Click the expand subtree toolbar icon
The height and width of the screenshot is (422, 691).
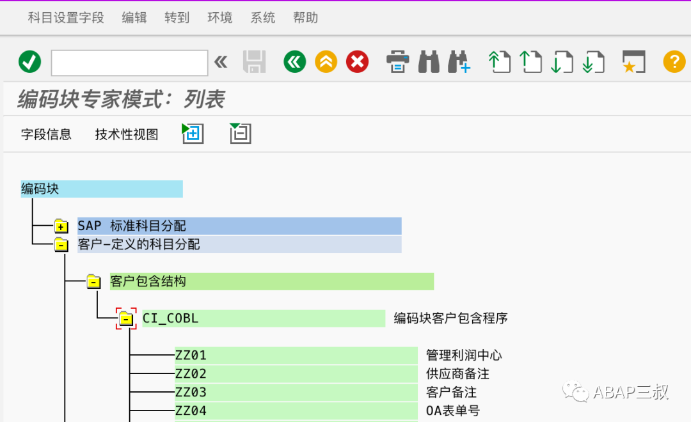pyautogui.click(x=193, y=134)
